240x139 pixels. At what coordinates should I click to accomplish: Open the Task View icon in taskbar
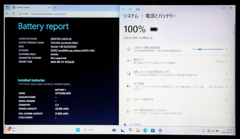123,130
